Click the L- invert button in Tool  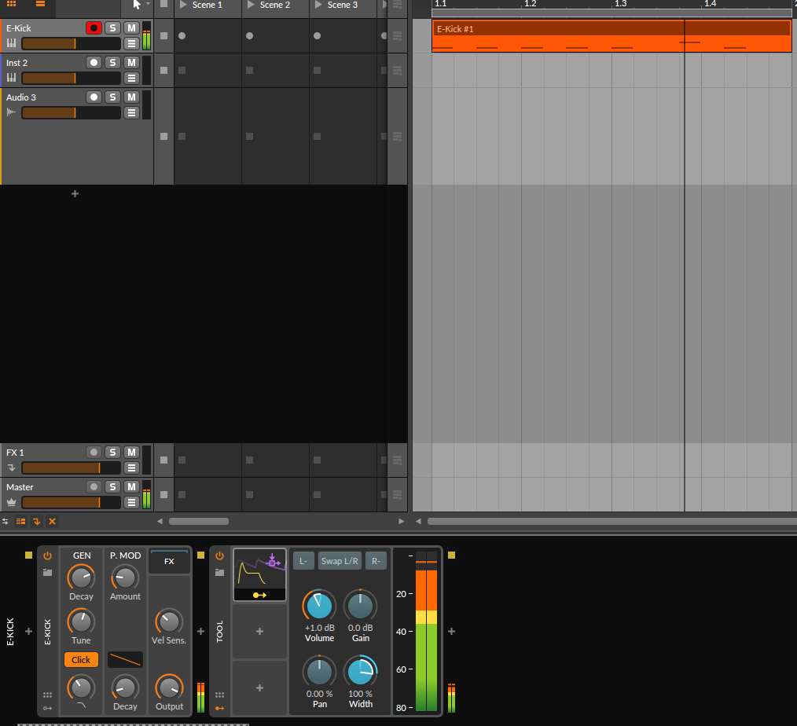tap(303, 561)
